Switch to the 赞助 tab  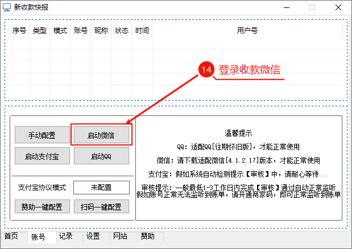pos(147,236)
